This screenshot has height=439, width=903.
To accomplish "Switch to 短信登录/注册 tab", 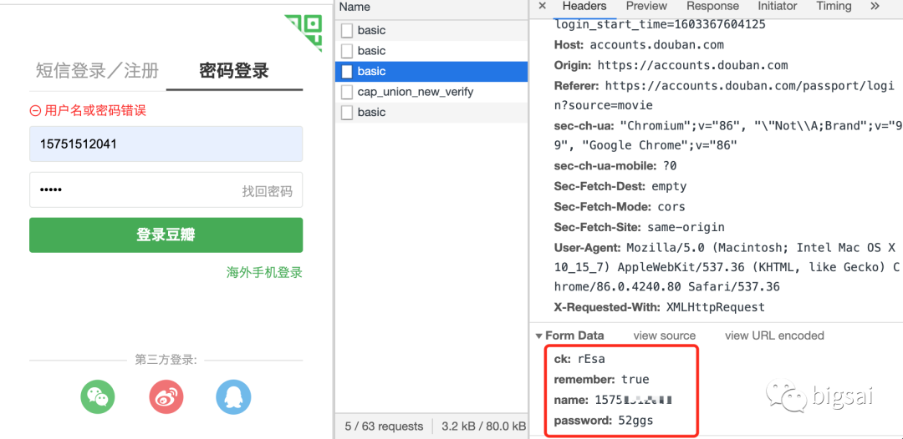I will [x=97, y=71].
